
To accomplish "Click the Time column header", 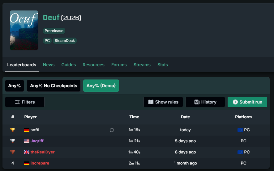I will tap(134, 117).
